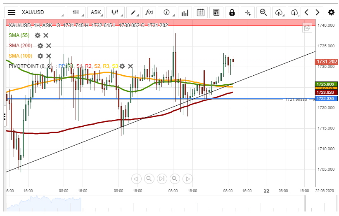Screen dimensions: 339x216
Task: Click the detach chart popout icon
Action: tap(307, 28)
